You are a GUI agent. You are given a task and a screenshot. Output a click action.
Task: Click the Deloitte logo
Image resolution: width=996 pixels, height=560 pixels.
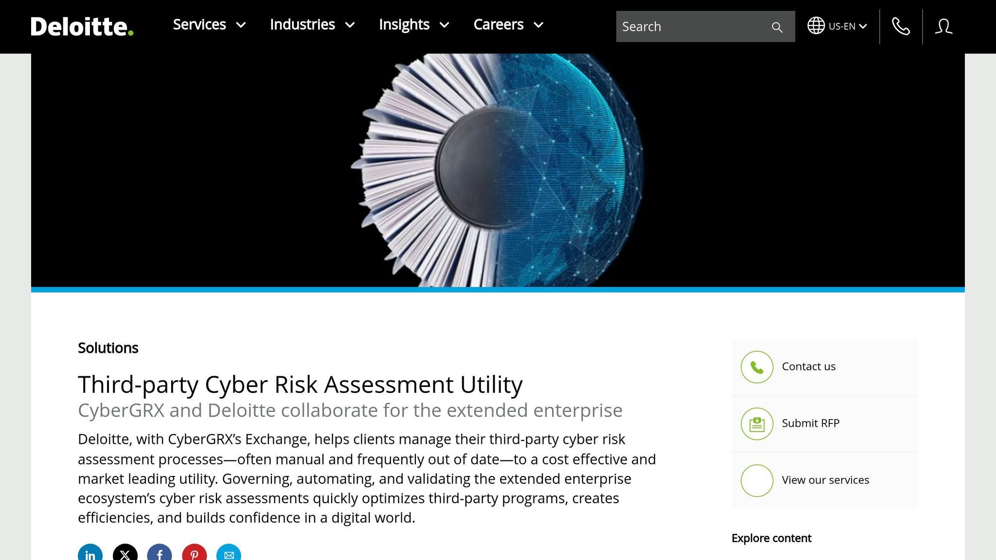[82, 26]
